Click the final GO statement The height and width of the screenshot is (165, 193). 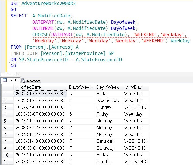tap(13, 66)
